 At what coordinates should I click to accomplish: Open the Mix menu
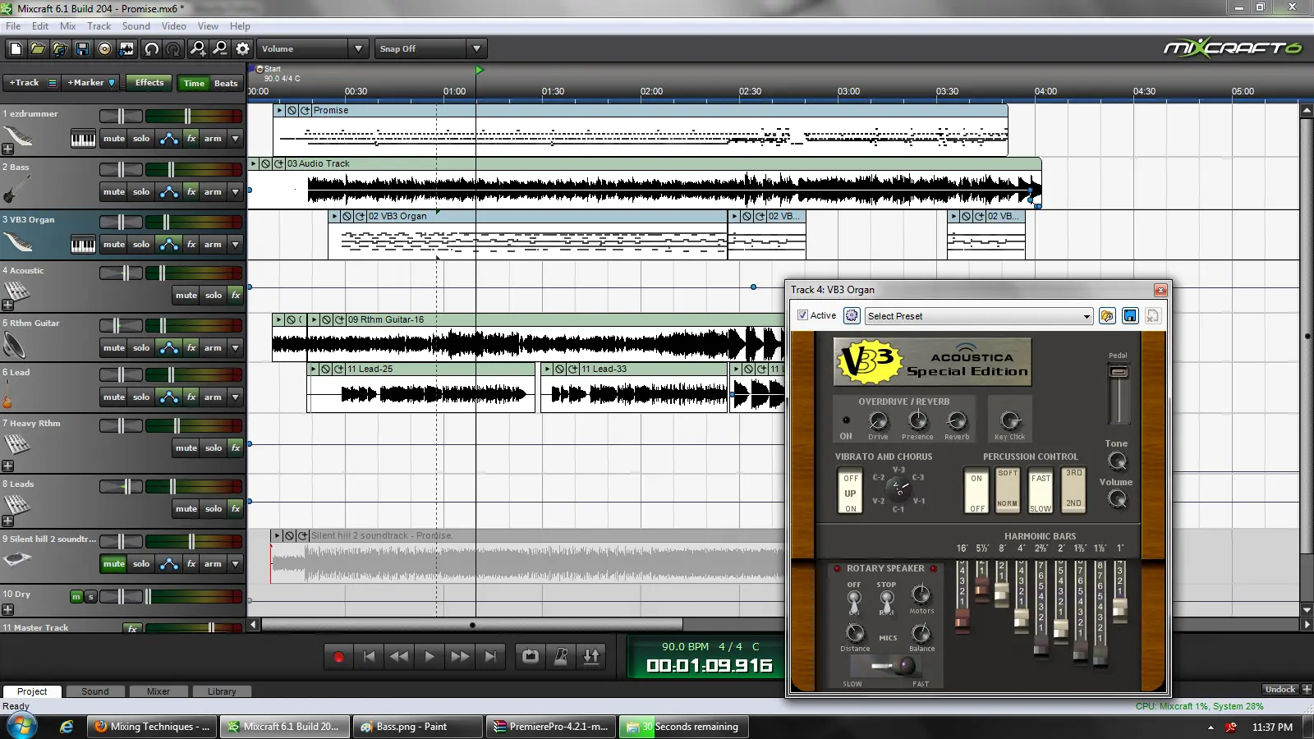pyautogui.click(x=67, y=26)
